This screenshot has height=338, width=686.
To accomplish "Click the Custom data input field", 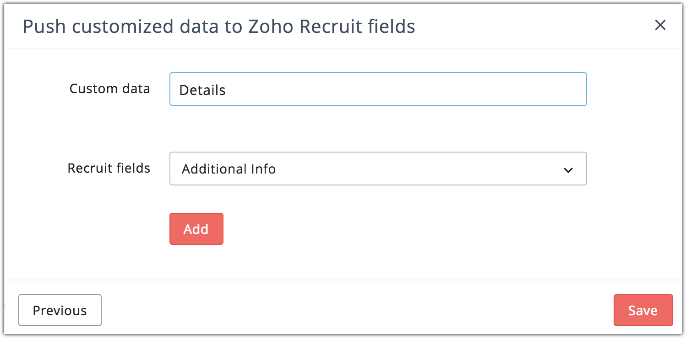I will pyautogui.click(x=378, y=90).
